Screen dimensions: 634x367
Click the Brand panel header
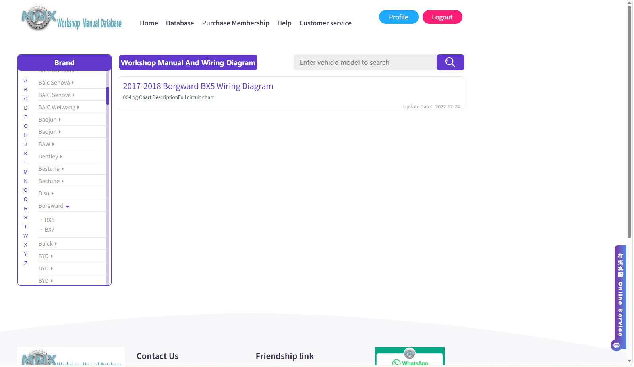coord(64,62)
